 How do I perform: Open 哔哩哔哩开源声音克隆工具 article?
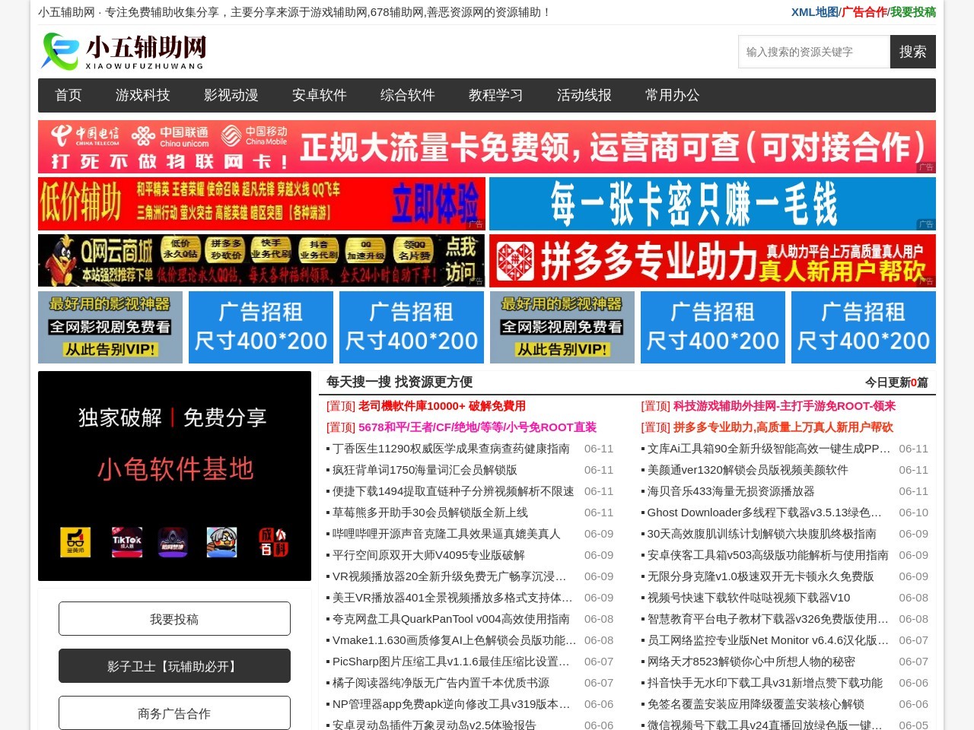click(x=446, y=534)
